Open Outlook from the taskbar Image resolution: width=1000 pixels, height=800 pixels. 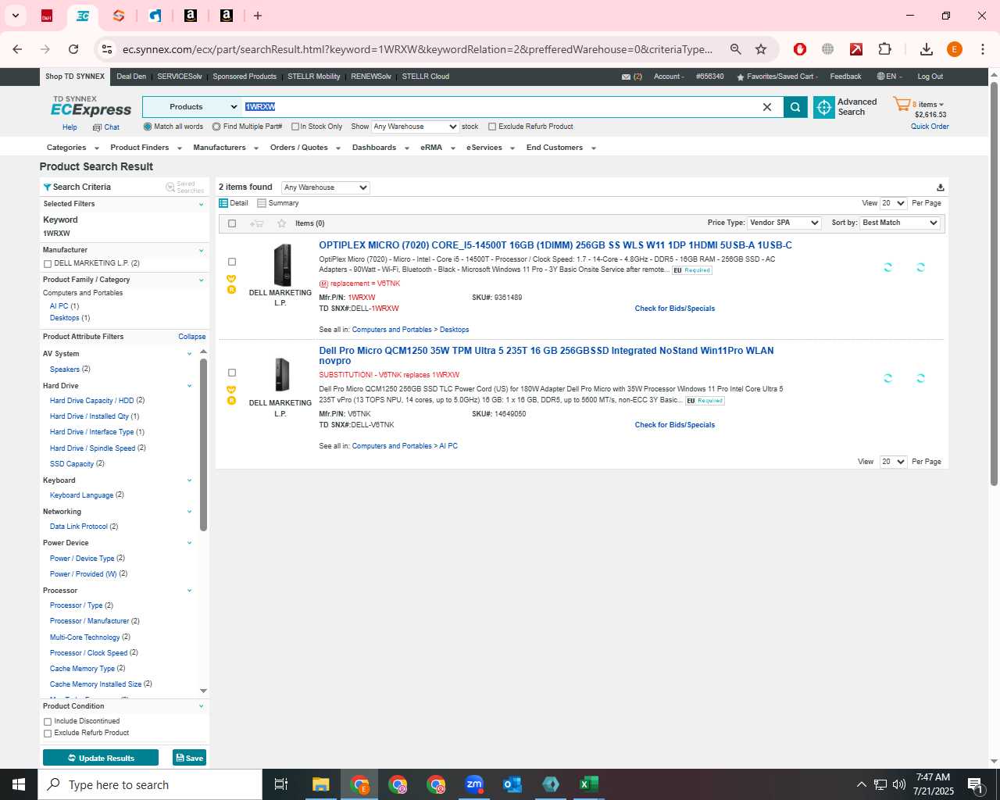[512, 784]
